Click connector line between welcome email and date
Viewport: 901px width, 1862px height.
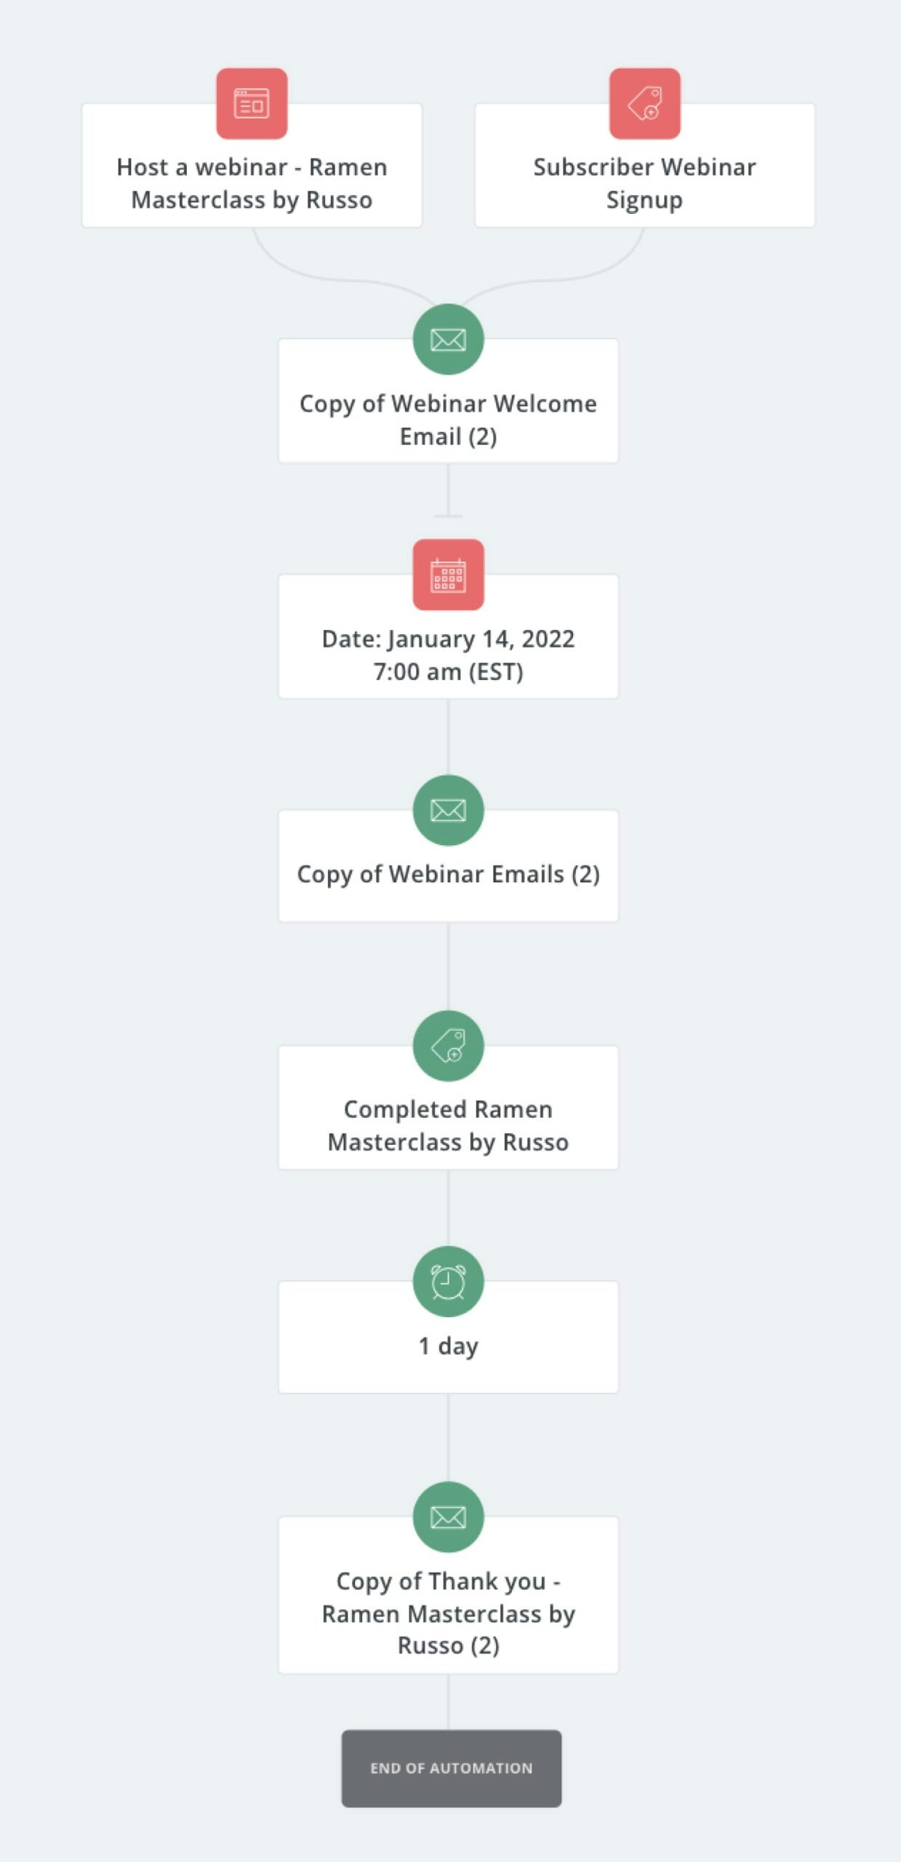tap(448, 490)
